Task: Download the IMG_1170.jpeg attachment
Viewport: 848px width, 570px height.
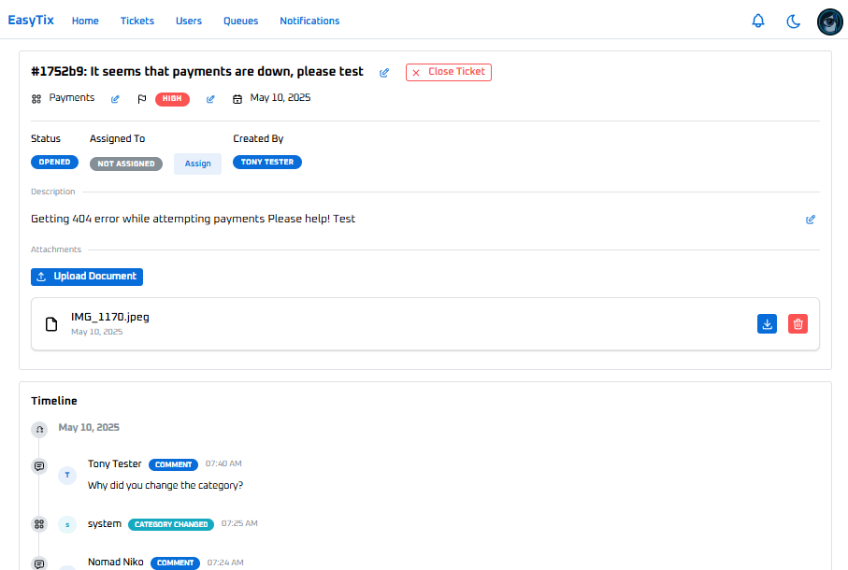Action: click(767, 324)
